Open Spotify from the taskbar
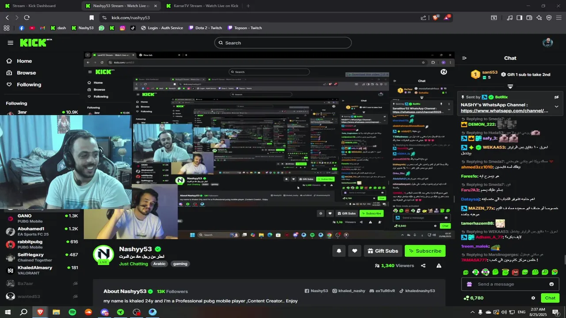 click(72, 312)
